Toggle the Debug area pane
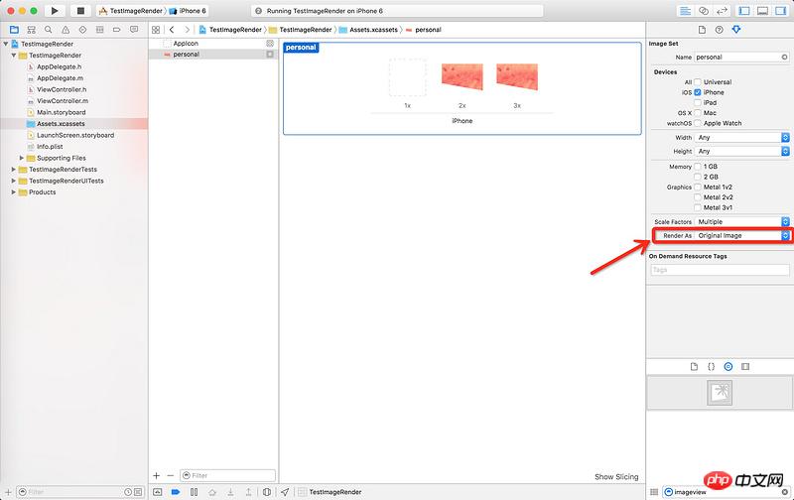Image resolution: width=794 pixels, height=500 pixels. click(x=762, y=11)
